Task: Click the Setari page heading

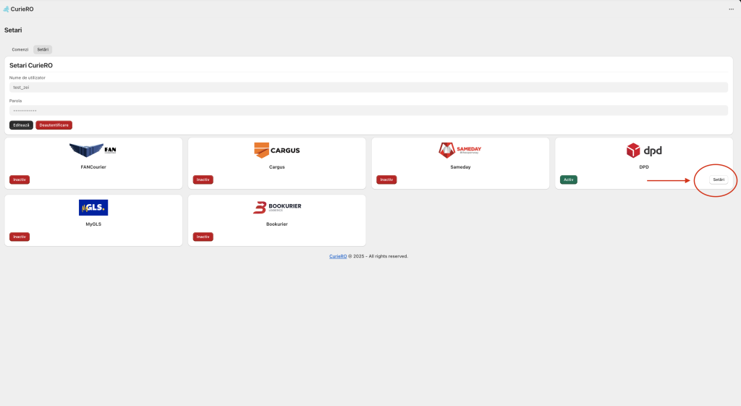Action: coord(13,30)
